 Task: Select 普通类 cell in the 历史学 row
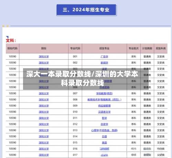pyautogui.click(x=147, y=124)
